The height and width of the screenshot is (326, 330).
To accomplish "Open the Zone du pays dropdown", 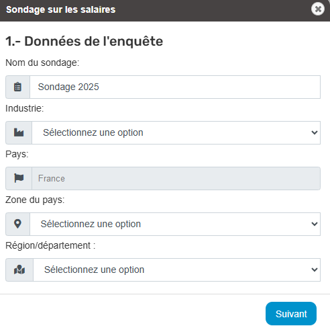I will 175,224.
